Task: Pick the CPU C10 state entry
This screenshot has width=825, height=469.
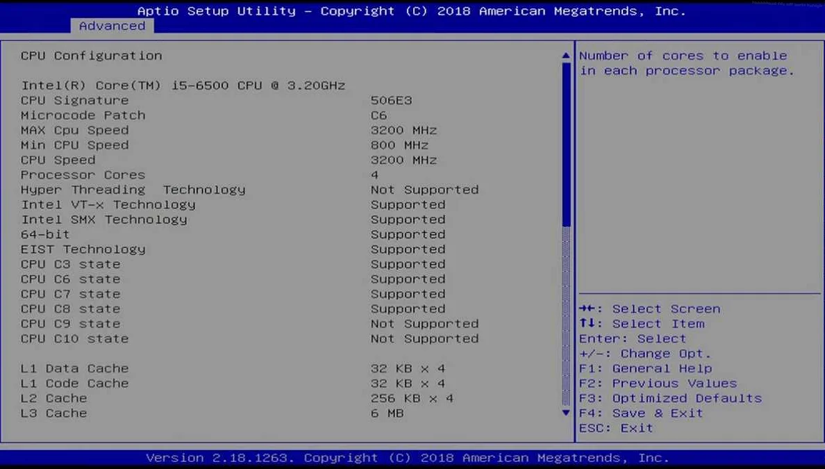Action: [x=74, y=339]
